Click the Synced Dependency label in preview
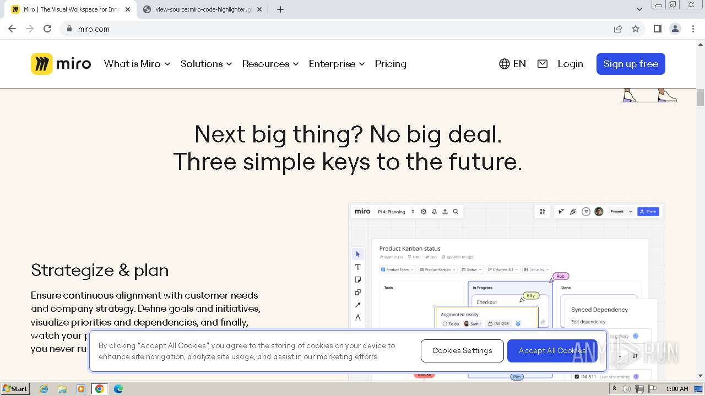Screen dimensions: 705x396 [x=599, y=310]
